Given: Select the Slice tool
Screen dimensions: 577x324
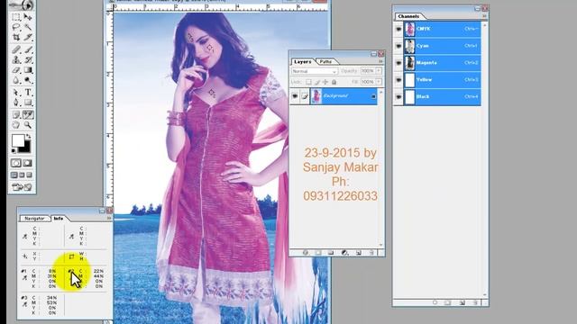Looking at the screenshot, I should point(28,37).
